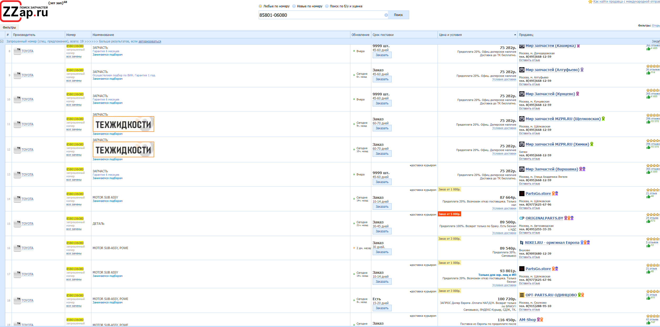This screenshot has height=327, width=660.
Task: Click the Мир запчастей (Химки) seller logo icon
Action: point(522,144)
